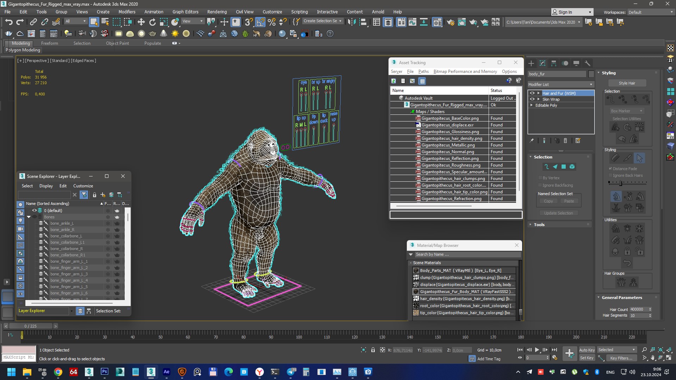Viewport: 676px width, 380px height.
Task: Toggle Distance Fade checkbox
Action: [x=610, y=169]
